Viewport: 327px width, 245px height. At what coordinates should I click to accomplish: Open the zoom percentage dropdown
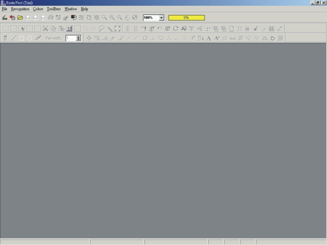pyautogui.click(x=161, y=18)
